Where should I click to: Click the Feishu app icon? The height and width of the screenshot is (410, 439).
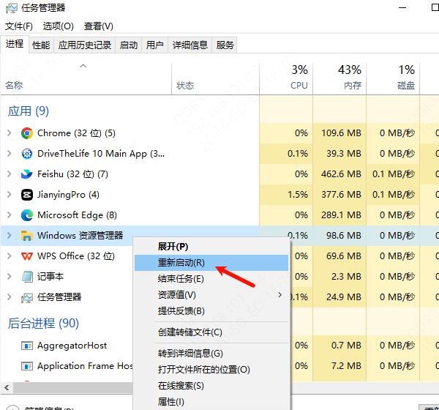point(27,174)
